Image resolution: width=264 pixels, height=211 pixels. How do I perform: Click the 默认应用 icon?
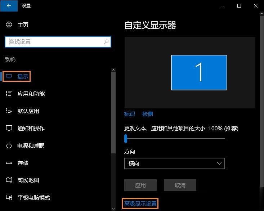pyautogui.click(x=9, y=111)
